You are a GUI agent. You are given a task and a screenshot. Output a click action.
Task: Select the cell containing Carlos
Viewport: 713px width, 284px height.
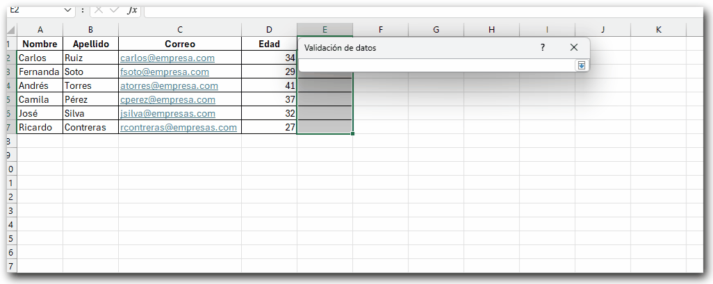(40, 58)
